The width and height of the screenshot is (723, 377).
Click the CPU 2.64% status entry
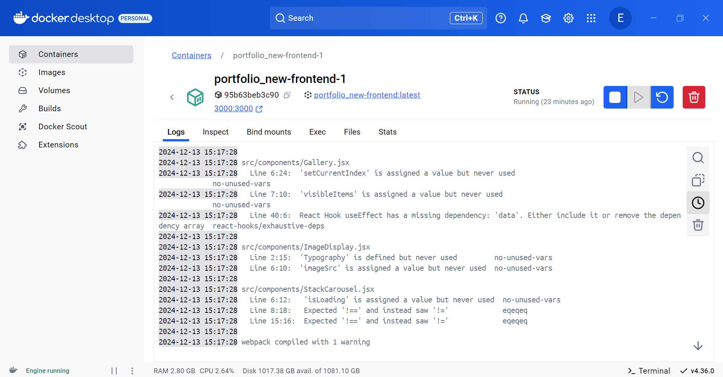217,371
